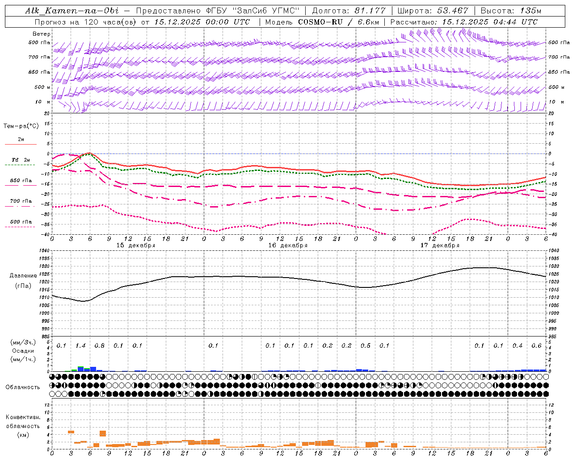This screenshot has height=457, width=572.
Task: Click the precipitation value '0.8'
Action: click(x=99, y=346)
